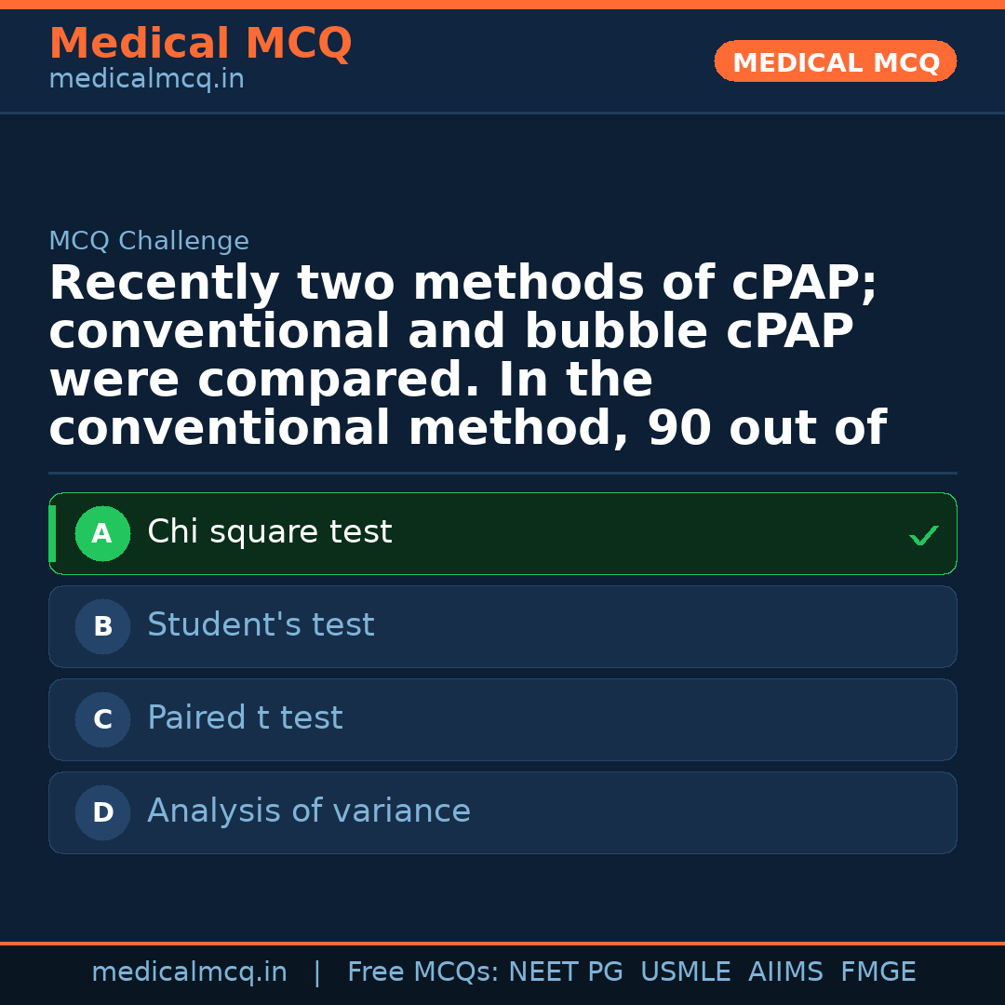Click the orange MEDICAL MCQ badge
Image resolution: width=1005 pixels, height=1005 pixels.
[835, 62]
